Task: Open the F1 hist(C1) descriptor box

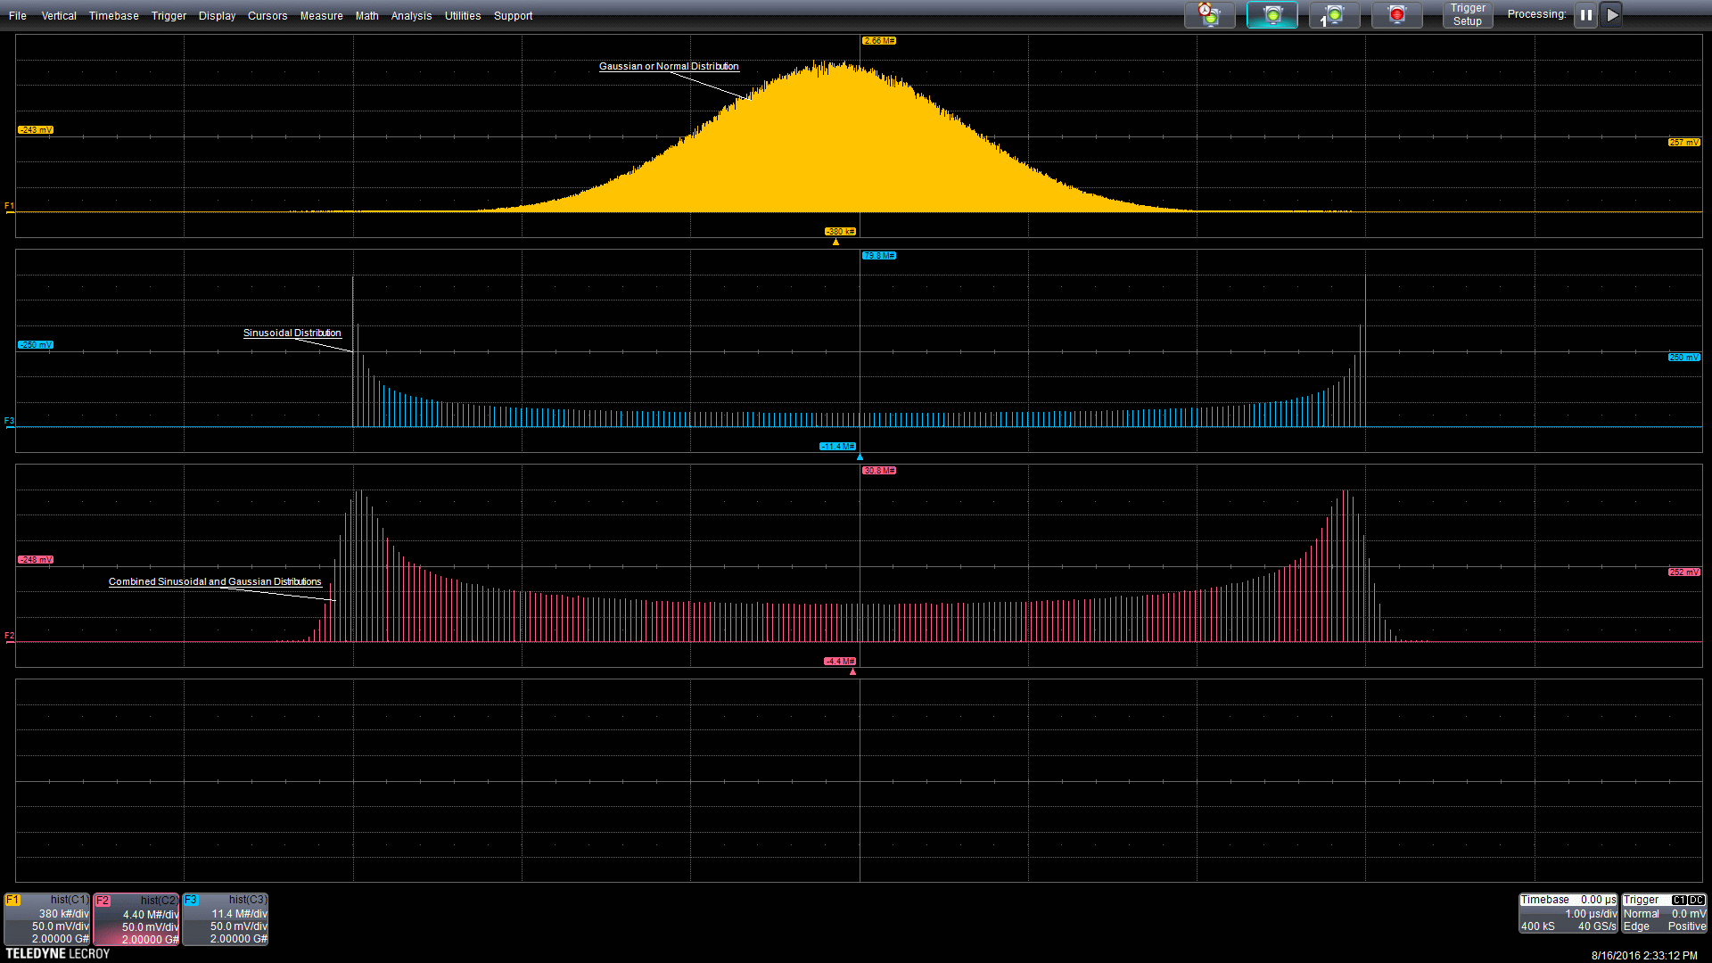Action: click(47, 919)
